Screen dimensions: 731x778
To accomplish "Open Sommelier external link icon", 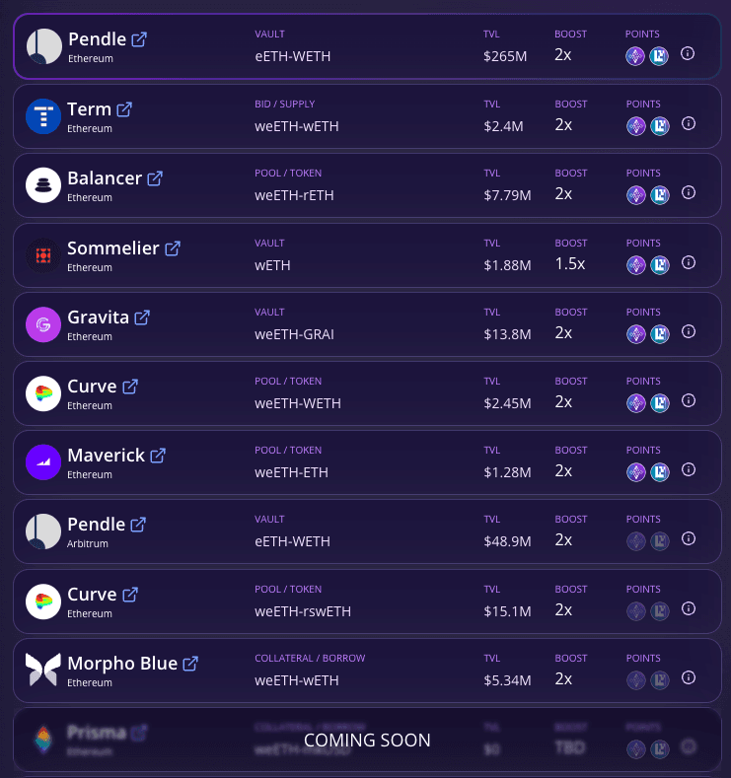I will tap(173, 248).
